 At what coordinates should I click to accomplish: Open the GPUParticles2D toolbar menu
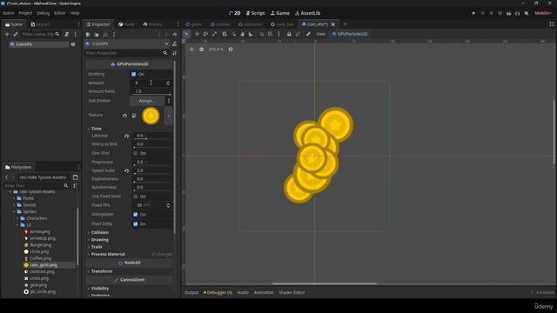point(350,34)
